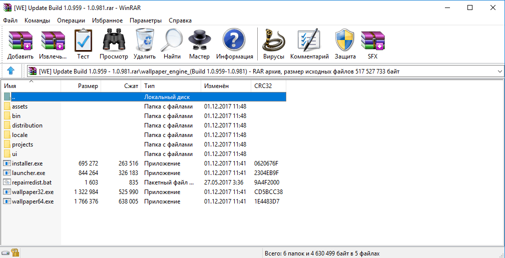
Task: Click the drive icon in status bar
Action: tap(5, 252)
